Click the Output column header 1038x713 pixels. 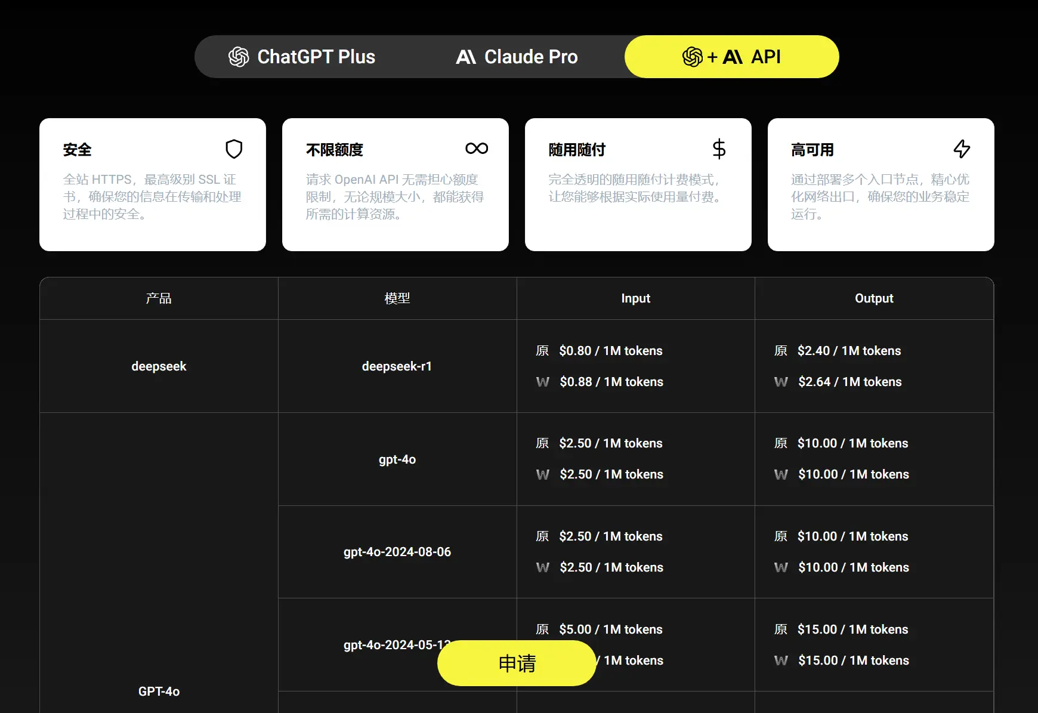coord(874,298)
